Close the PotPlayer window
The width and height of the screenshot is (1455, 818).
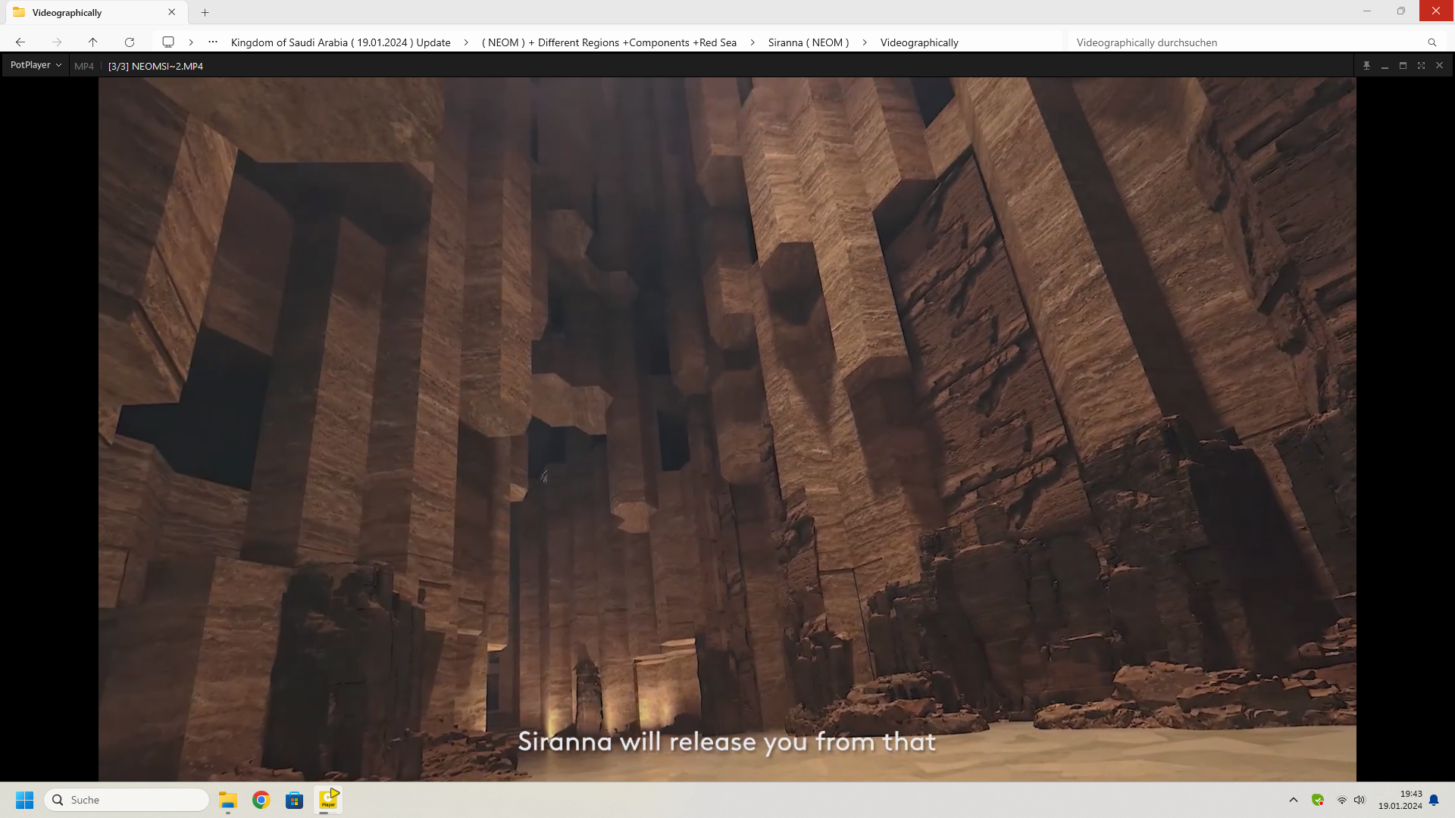pos(1439,66)
